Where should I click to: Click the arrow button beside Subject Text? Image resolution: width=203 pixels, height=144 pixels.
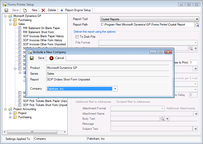(195, 129)
